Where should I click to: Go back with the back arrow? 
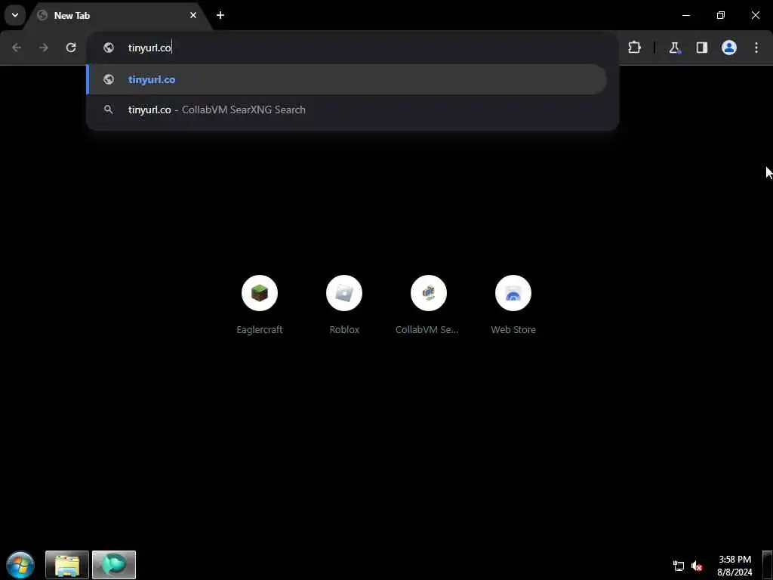17,48
